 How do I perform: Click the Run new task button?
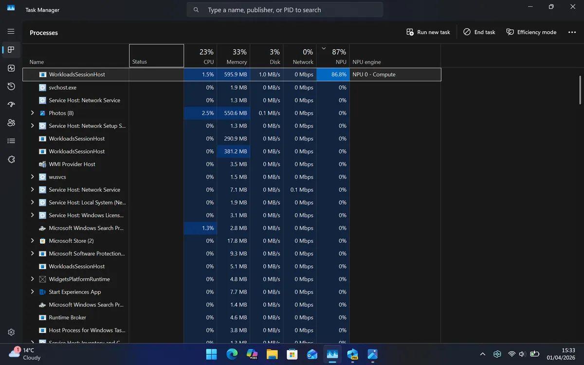(x=428, y=32)
